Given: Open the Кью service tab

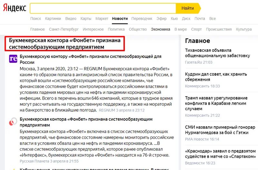Looking at the screenshot, I should click(x=174, y=19).
